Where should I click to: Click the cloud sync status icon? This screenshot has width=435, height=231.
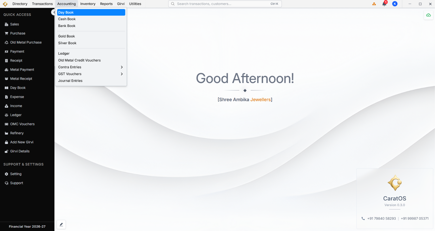point(428,15)
